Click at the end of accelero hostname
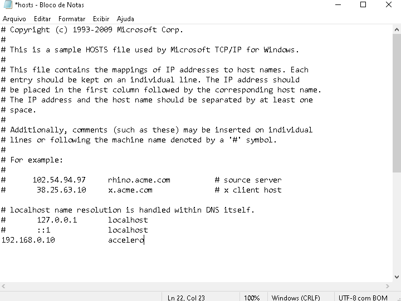This screenshot has width=401, height=301. [144, 240]
